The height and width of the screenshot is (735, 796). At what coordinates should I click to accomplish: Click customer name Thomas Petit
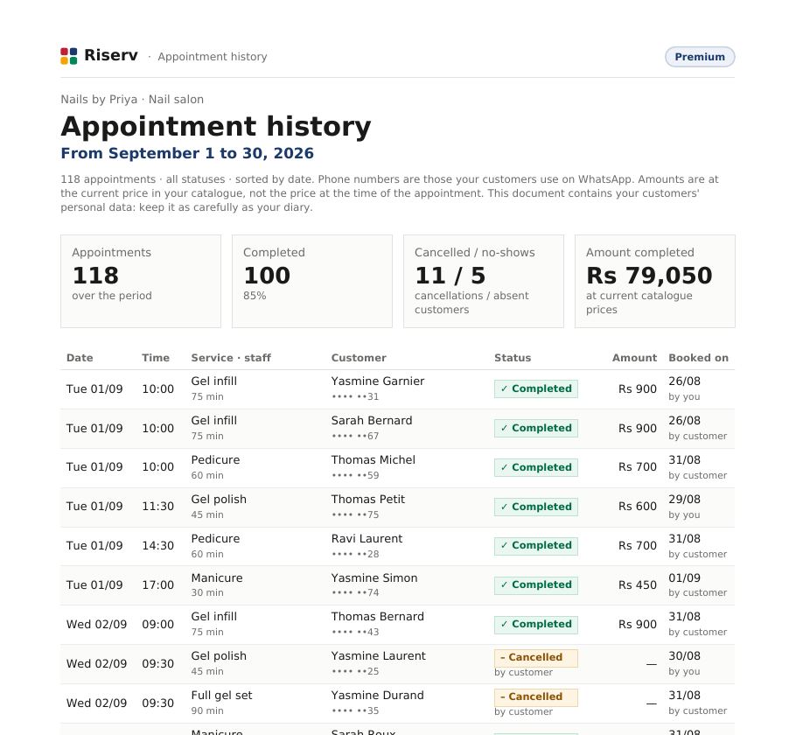pos(368,500)
